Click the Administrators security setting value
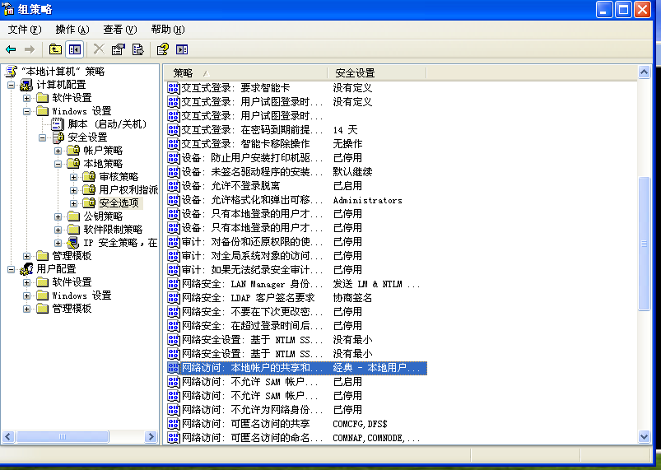 coord(368,200)
